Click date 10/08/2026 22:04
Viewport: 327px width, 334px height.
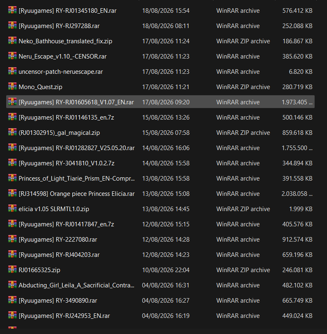(x=166, y=270)
